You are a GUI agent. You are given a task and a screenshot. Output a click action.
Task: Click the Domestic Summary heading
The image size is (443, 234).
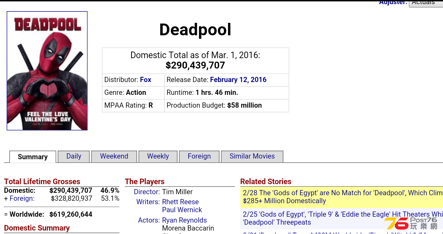pos(37,228)
